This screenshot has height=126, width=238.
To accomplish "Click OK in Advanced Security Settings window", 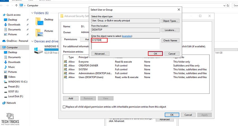I will coord(172,115).
